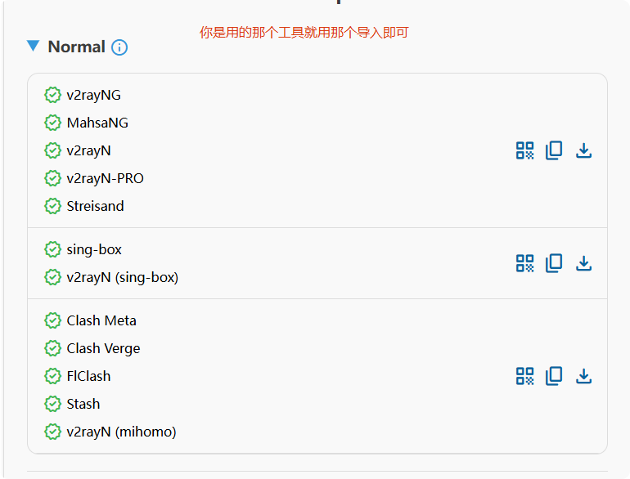
Task: Click the verified badge beside Streisand
Action: (x=53, y=206)
